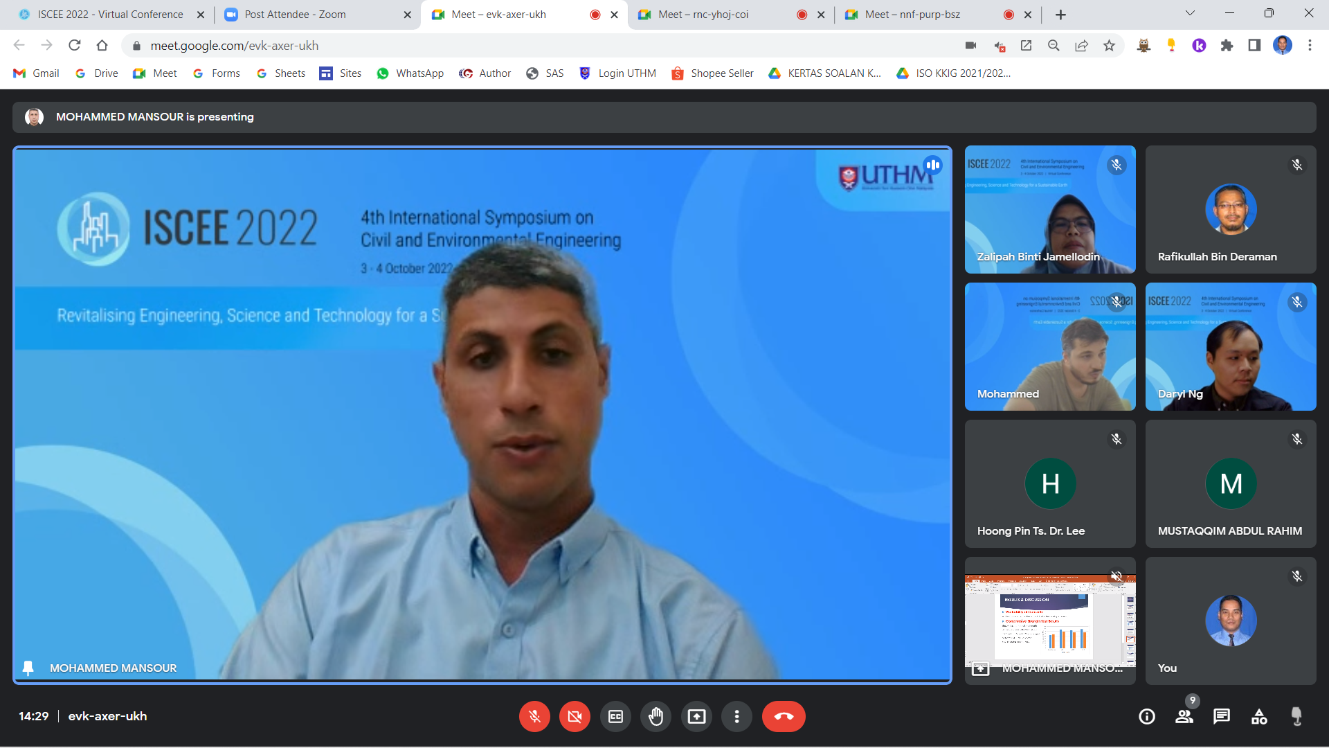Open KERTAS SOALAN bookmark
The image size is (1329, 748).
pos(824,73)
